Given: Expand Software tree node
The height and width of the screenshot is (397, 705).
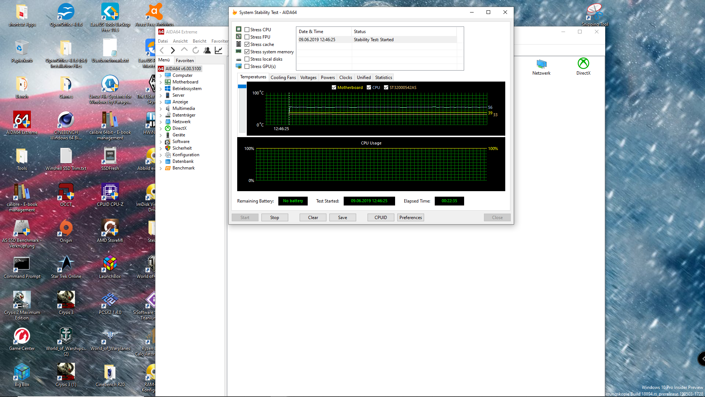Looking at the screenshot, I should [161, 142].
